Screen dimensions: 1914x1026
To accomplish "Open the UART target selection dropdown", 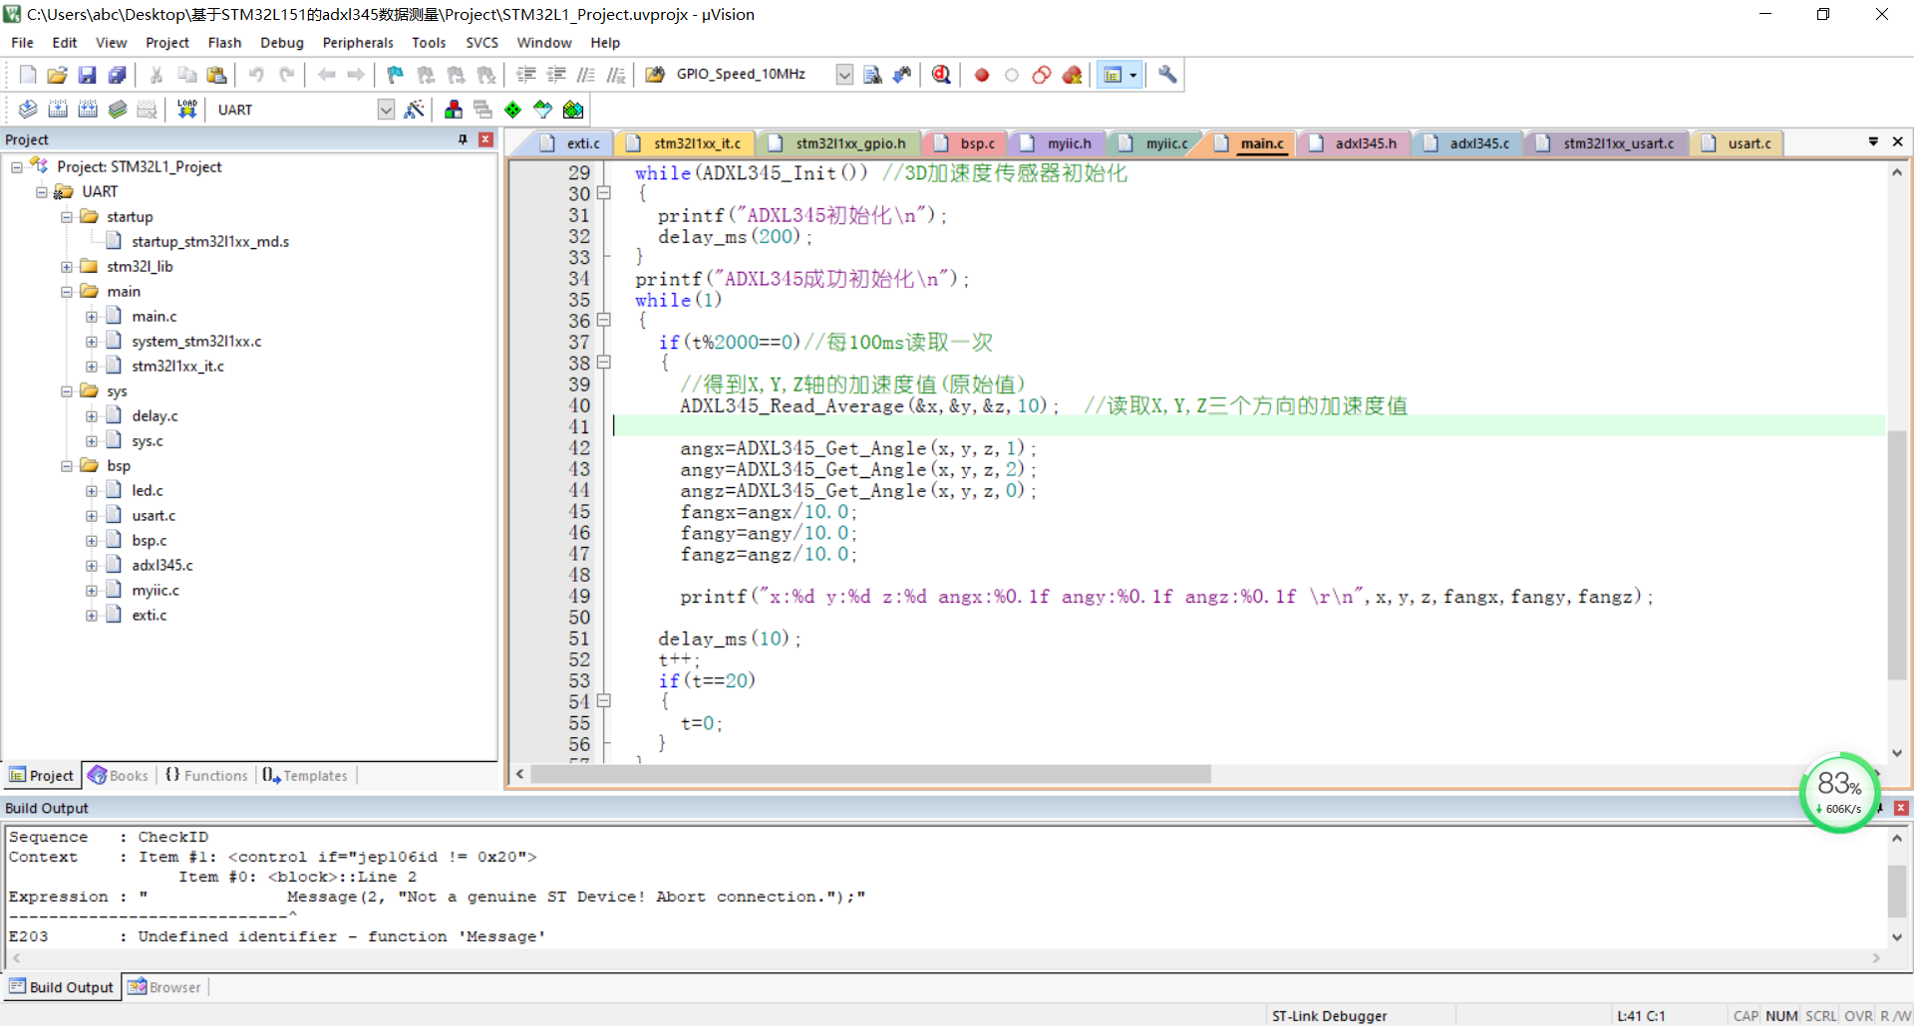I will 386,110.
